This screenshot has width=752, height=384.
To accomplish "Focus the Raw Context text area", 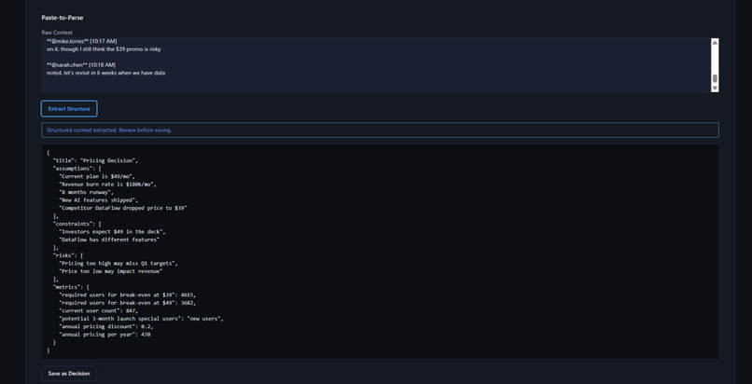I will click(x=376, y=64).
